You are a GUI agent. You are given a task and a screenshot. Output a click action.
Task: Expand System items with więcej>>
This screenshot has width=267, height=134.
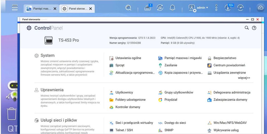[x=244, y=78]
